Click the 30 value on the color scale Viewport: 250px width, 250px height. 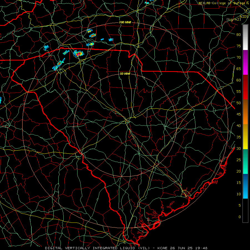(239, 149)
